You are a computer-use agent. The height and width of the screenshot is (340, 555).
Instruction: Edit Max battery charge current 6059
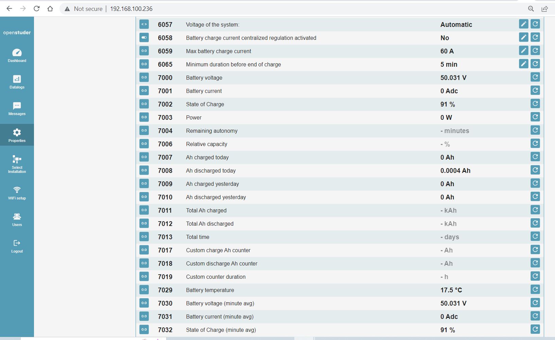point(524,51)
